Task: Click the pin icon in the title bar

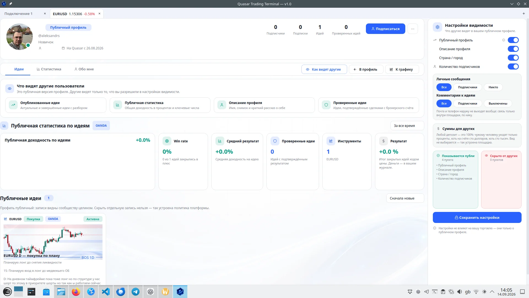Action: 10,4
